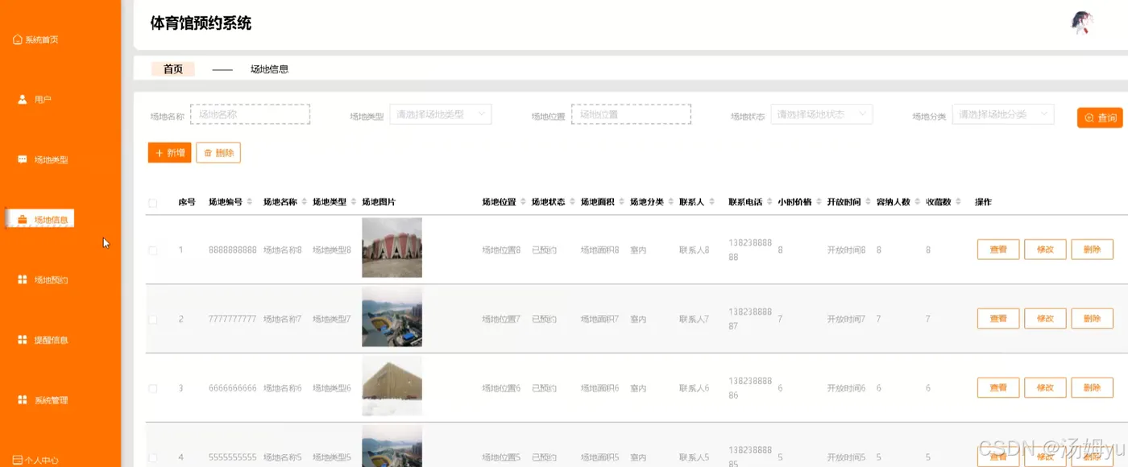Click 查看 for 场地名称8 row
This screenshot has height=467, width=1128.
[998, 250]
